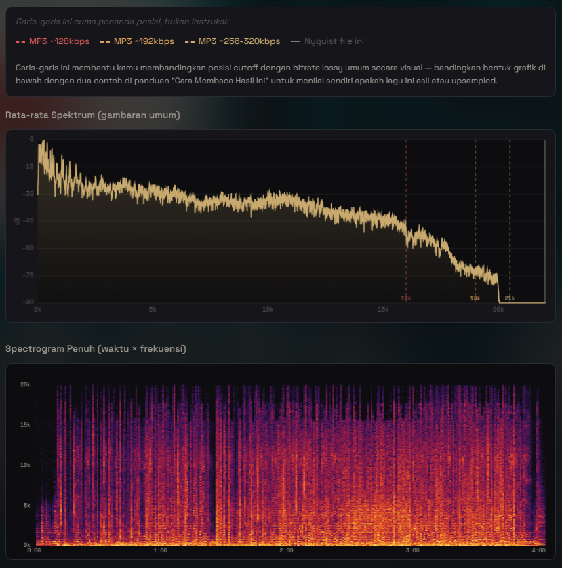Click the 10k label on spectrogram frequency axis
This screenshot has height=568, width=562.
click(25, 465)
